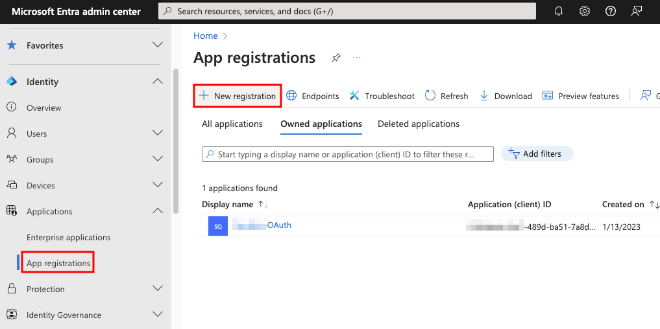
Task: Click the Devices icon in sidebar
Action: pyautogui.click(x=12, y=185)
